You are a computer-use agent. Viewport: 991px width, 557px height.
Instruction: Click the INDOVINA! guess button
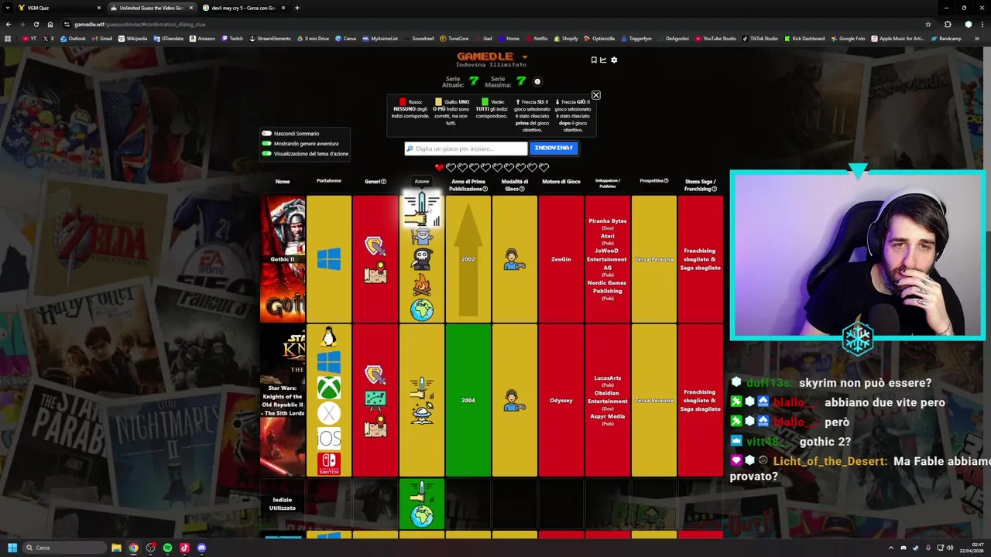tap(554, 148)
